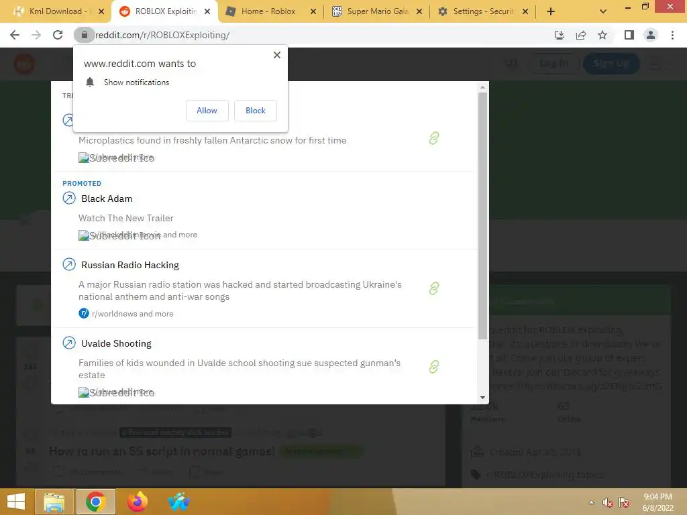Click link icon on Microplastics story
The image size is (687, 515).
point(434,138)
